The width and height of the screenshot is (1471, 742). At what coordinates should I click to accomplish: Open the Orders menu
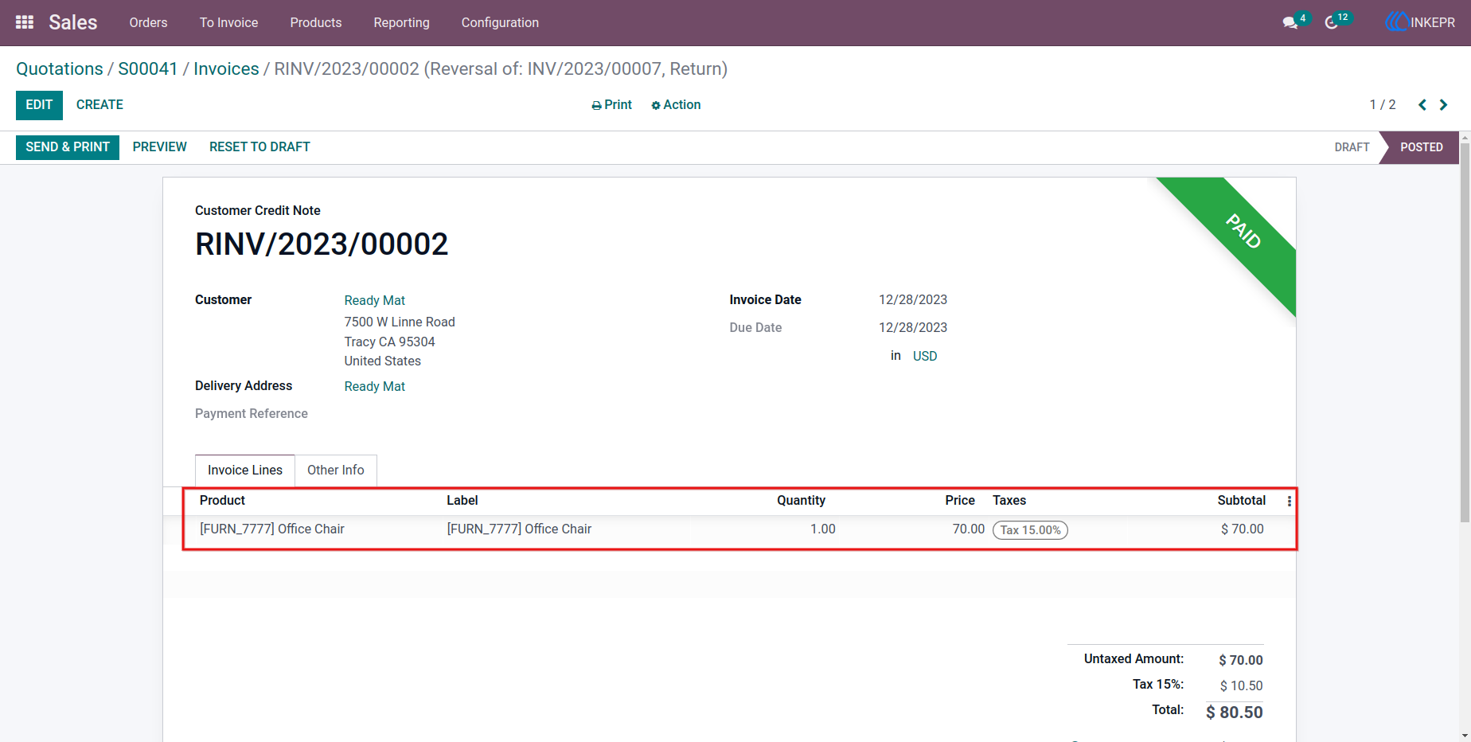148,22
